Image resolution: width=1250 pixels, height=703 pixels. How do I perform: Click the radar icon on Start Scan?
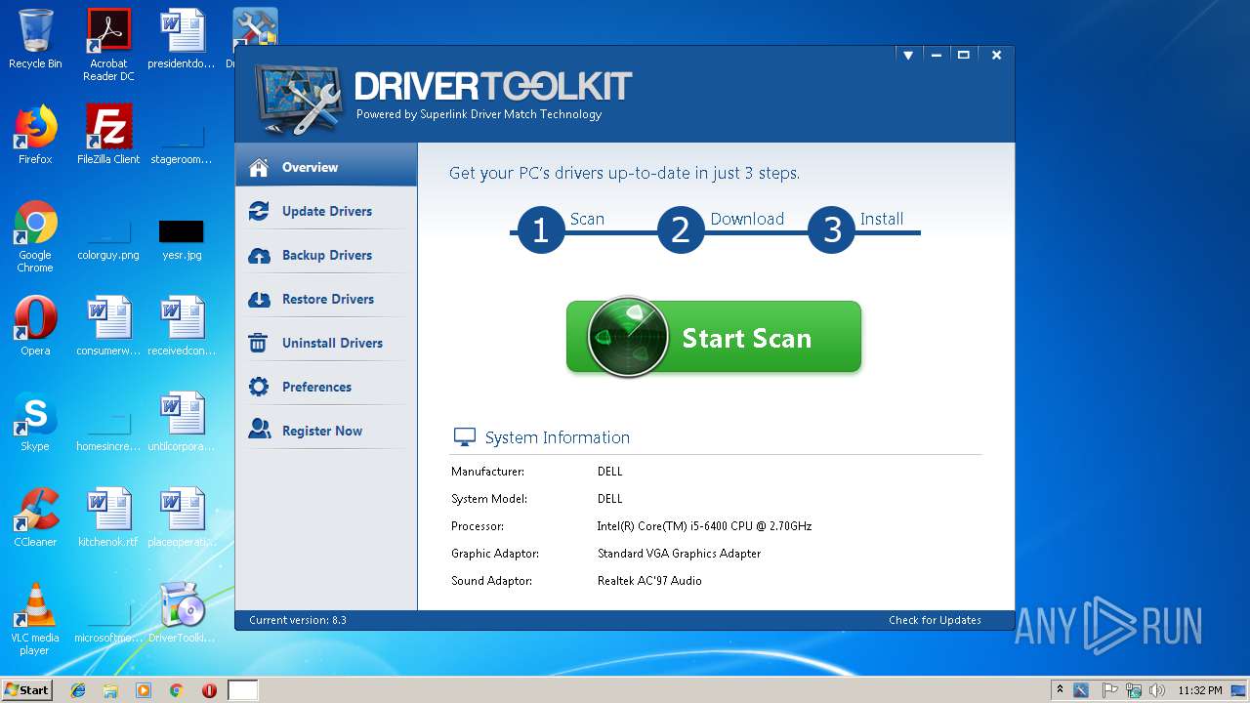(627, 337)
